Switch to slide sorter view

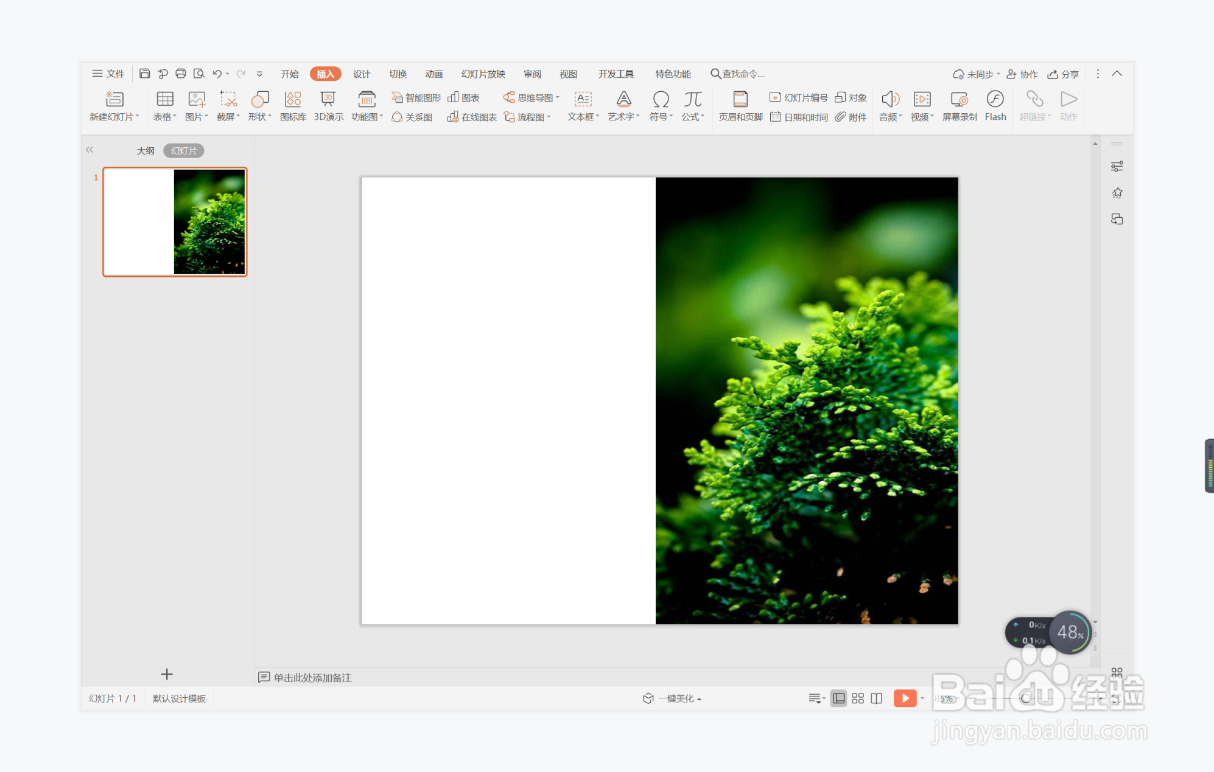point(857,698)
